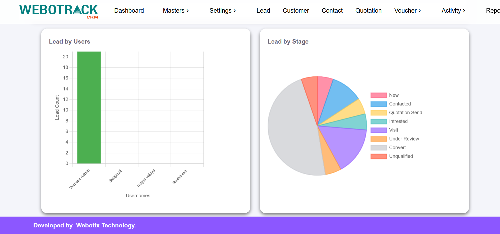The image size is (500, 234).
Task: Open the Quotation page
Action: [368, 11]
